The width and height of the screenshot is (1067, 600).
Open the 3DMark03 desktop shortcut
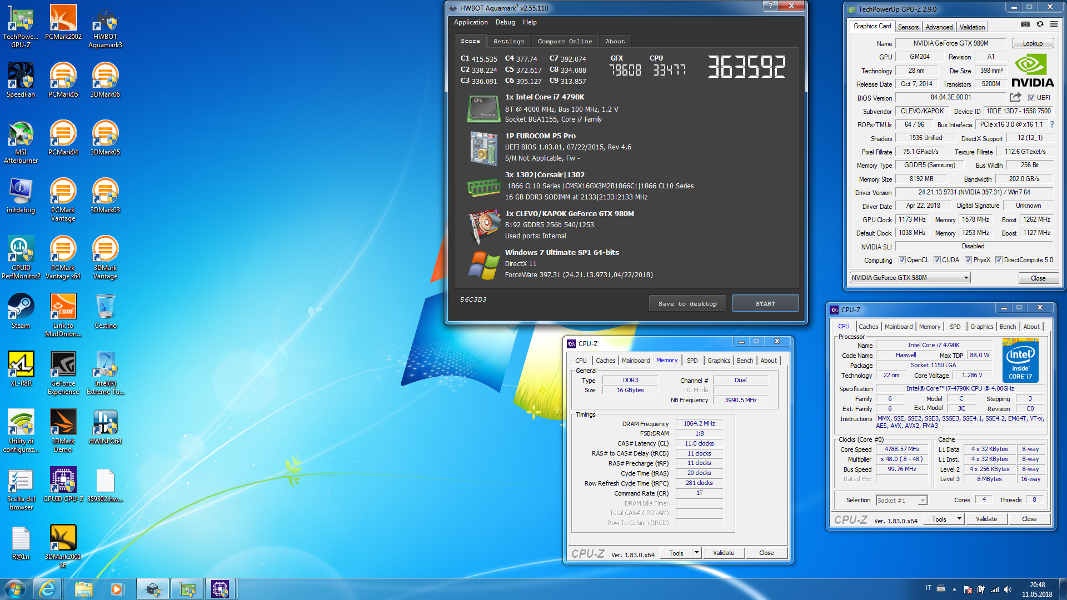point(105,196)
